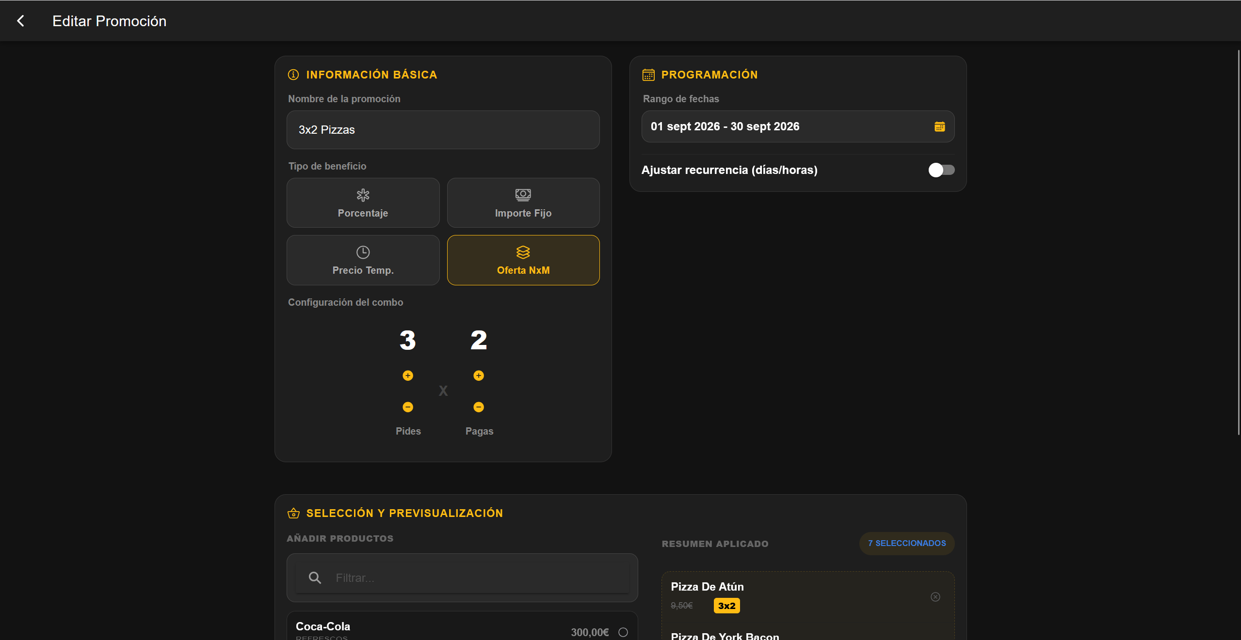1241x640 pixels.
Task: Click the 300,00€ price of Coca-Cola
Action: coord(590,632)
